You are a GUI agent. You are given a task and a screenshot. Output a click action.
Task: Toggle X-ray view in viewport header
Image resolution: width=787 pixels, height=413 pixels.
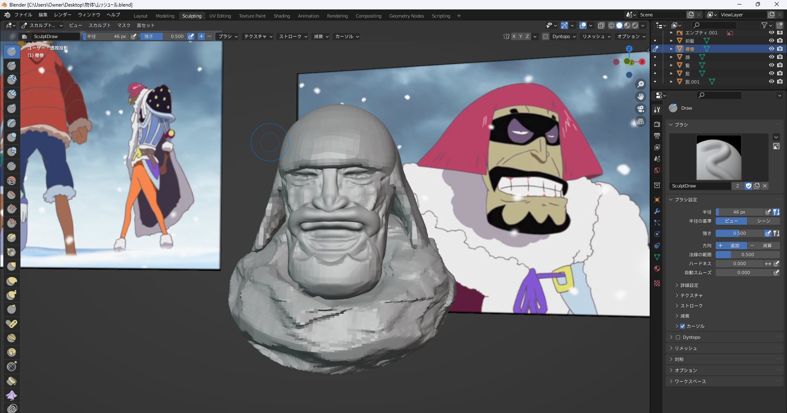[x=601, y=25]
